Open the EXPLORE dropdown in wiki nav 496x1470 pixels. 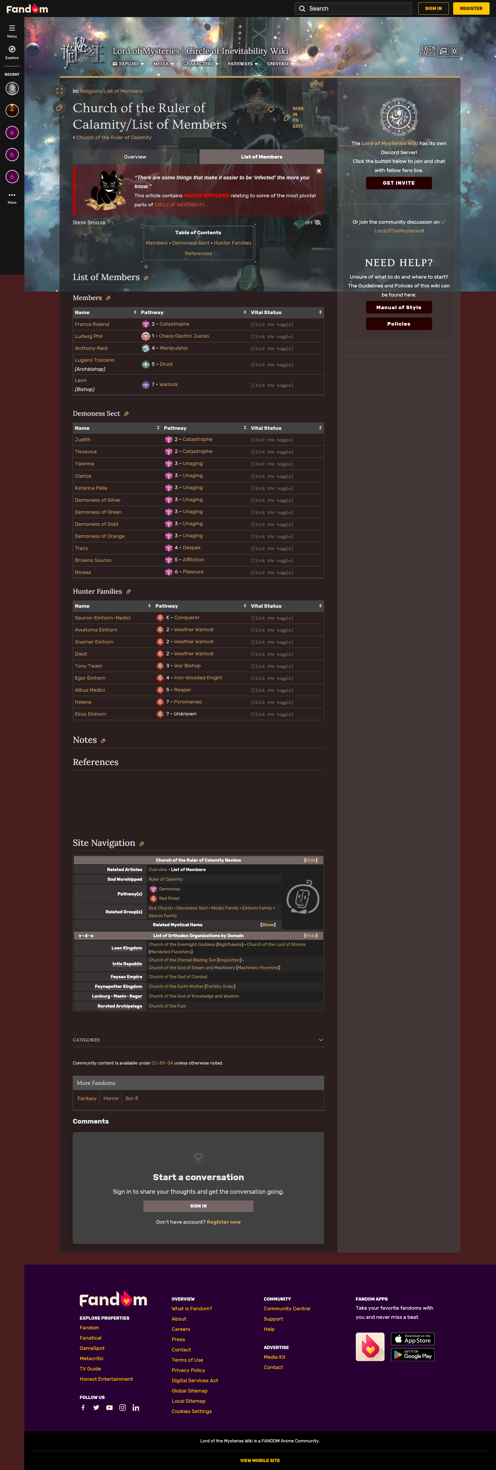(128, 64)
